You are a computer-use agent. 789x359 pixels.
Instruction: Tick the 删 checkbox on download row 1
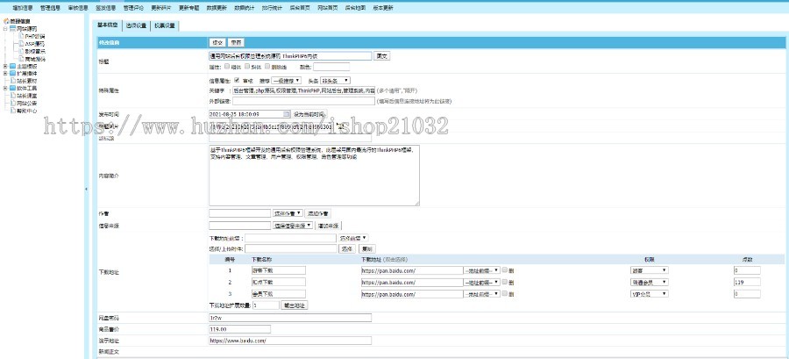click(x=505, y=270)
